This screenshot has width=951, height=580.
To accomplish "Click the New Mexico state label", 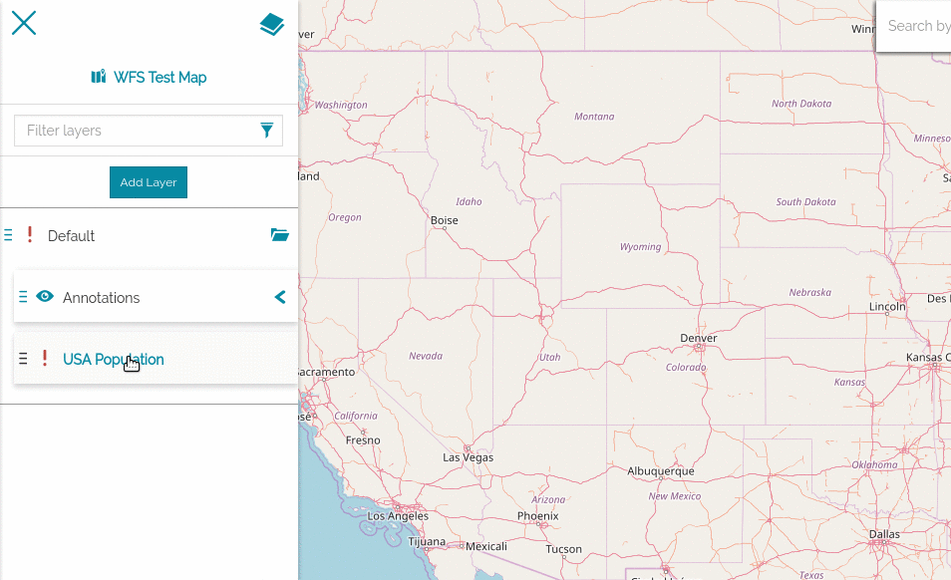I will point(675,495).
